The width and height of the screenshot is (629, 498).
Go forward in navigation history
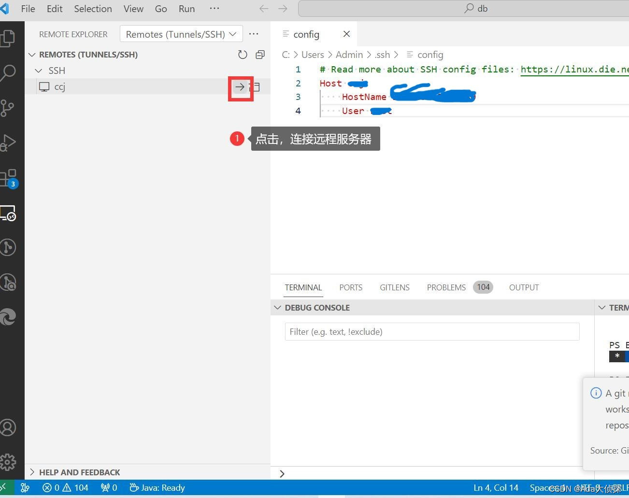click(283, 9)
